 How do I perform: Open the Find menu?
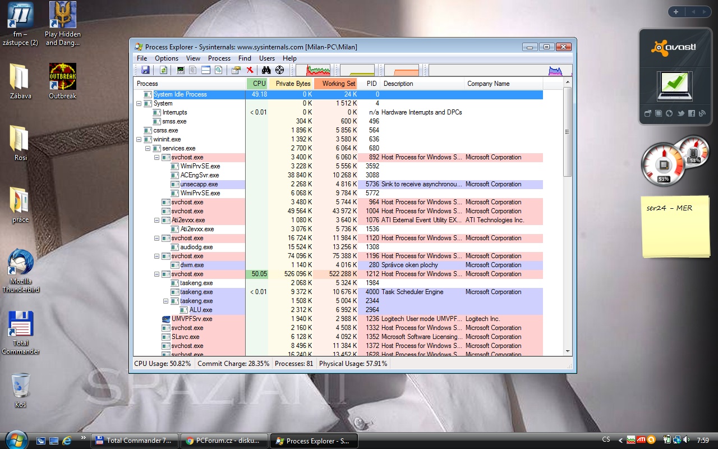245,58
